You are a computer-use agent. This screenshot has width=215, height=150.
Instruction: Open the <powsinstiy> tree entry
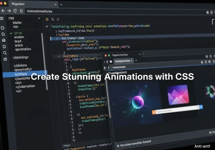23,69
